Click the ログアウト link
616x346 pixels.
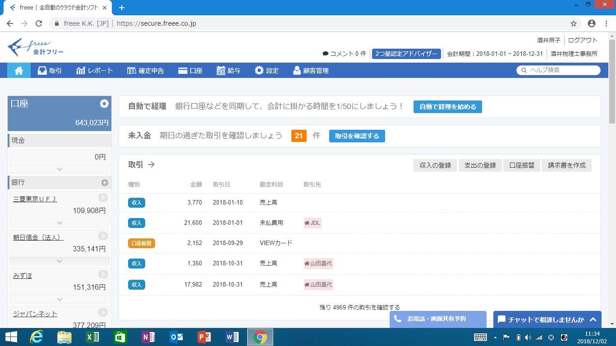[x=583, y=40]
